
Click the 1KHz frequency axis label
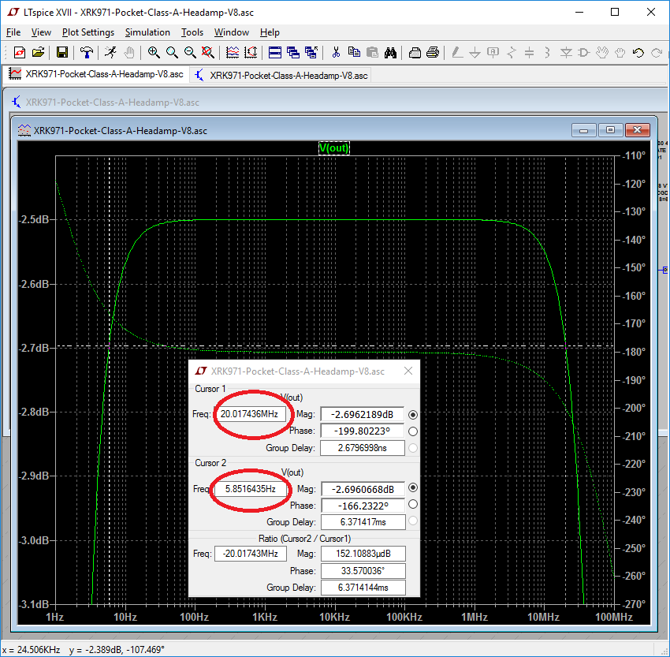(x=265, y=618)
